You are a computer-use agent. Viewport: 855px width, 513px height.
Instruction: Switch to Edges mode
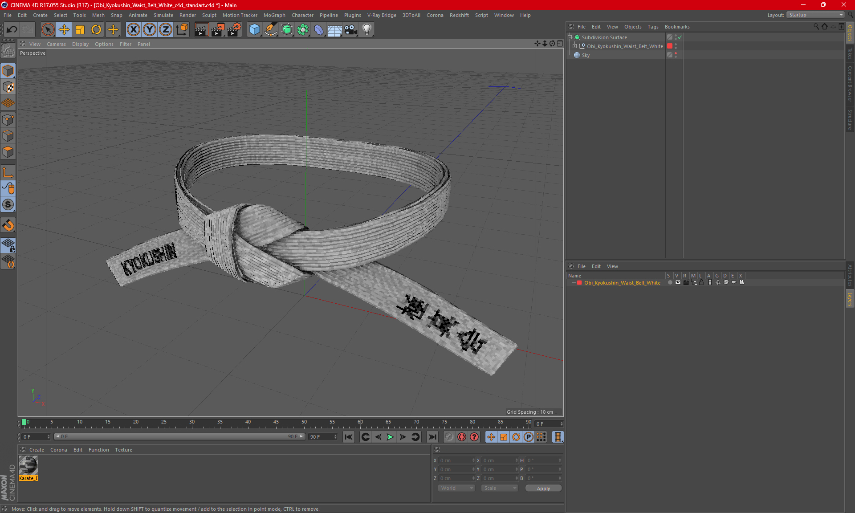pyautogui.click(x=8, y=136)
